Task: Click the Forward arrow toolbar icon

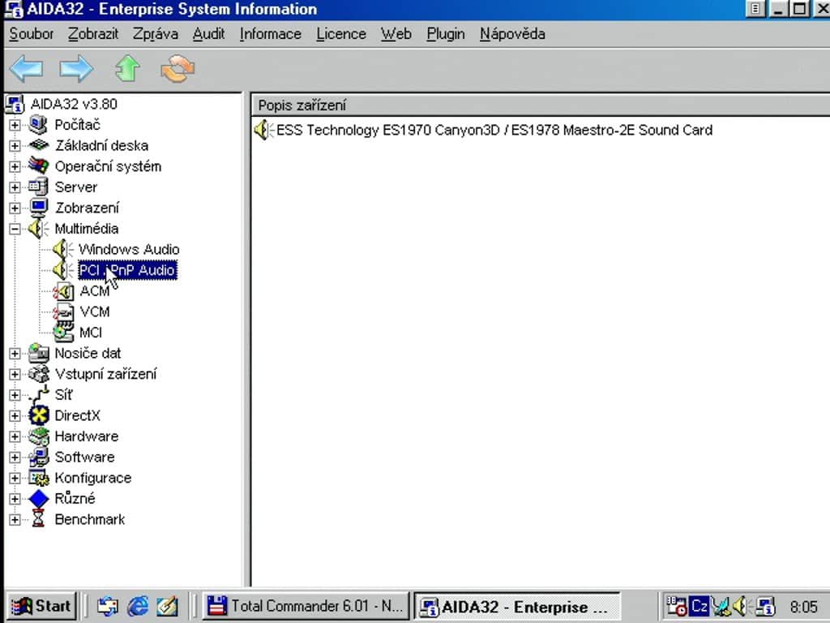Action: (76, 69)
